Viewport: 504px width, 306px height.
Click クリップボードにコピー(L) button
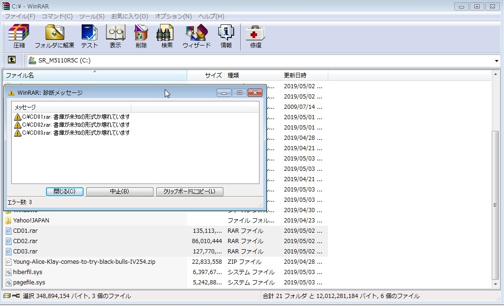[x=190, y=191]
